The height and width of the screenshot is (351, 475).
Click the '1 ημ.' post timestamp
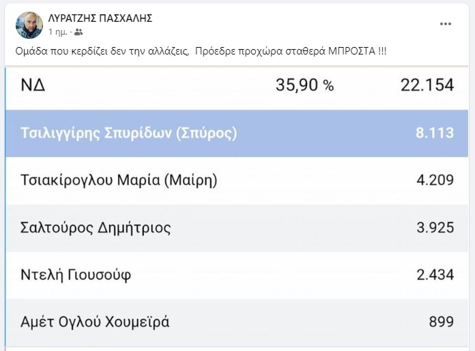[58, 32]
